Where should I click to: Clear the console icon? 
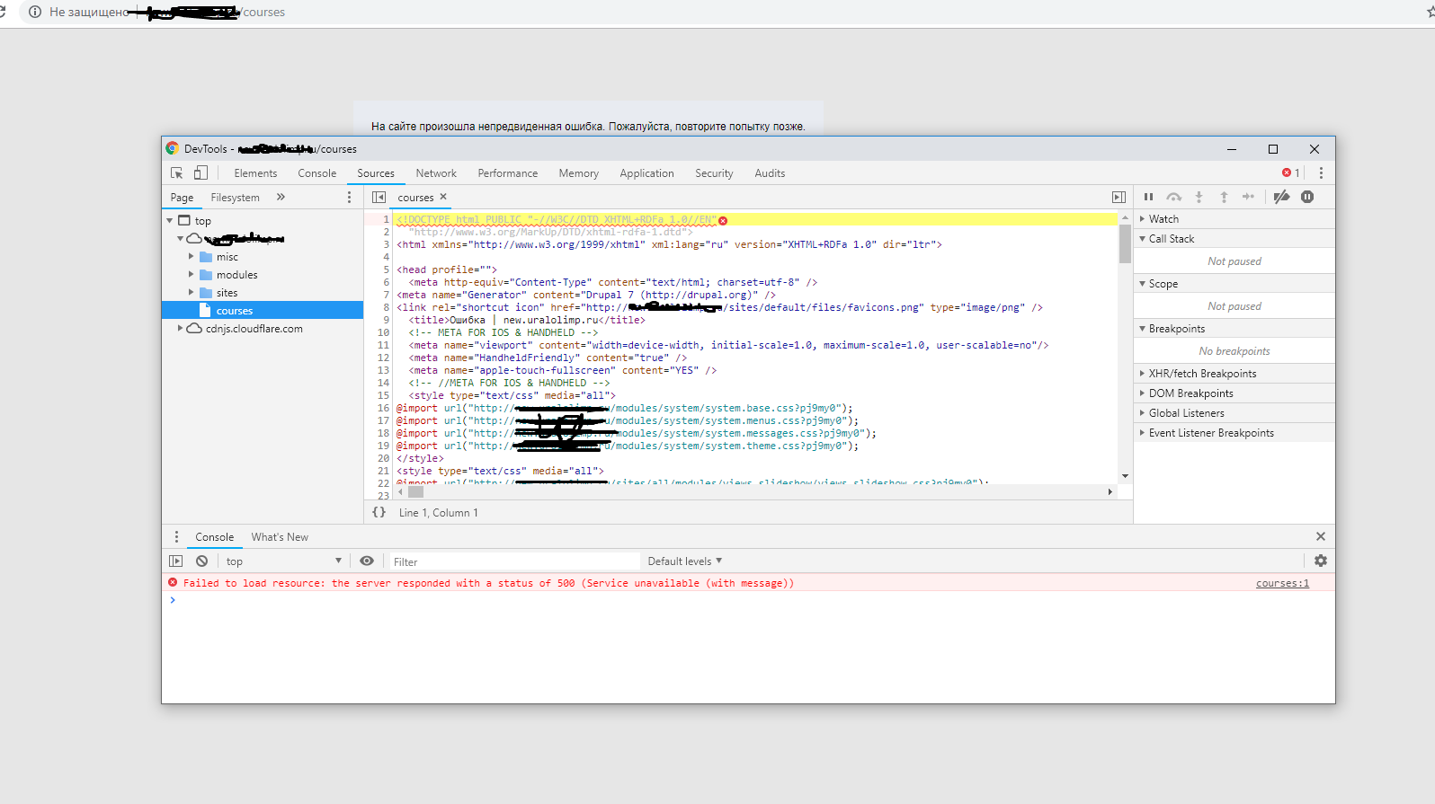[x=202, y=561]
